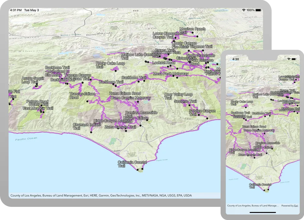Select the Chumash Indian Trail label
This screenshot has width=304, height=220.
click(x=87, y=127)
